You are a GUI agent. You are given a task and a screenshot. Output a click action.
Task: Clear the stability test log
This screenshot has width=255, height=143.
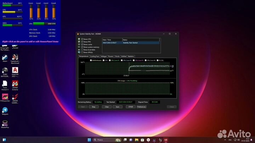click(107, 107)
